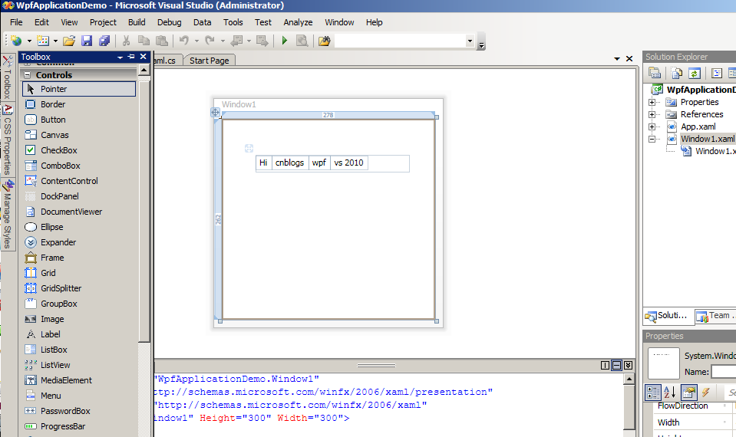The image size is (736, 437).
Task: Click the Paste clipboard icon
Action: (161, 41)
